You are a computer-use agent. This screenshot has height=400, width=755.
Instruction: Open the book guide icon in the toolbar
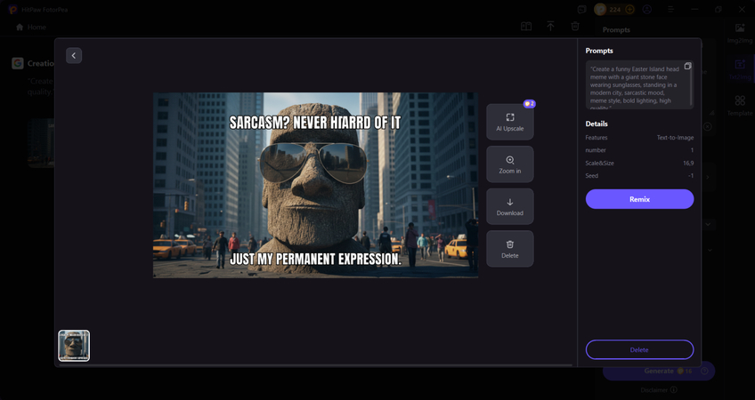[x=526, y=27]
